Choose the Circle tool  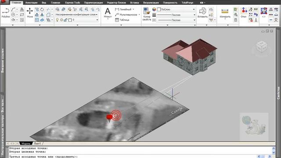click(x=13, y=14)
